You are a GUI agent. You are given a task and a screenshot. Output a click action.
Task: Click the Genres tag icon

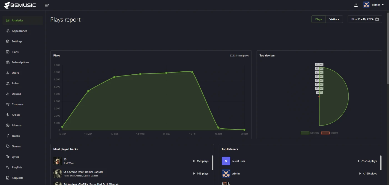[8, 147]
